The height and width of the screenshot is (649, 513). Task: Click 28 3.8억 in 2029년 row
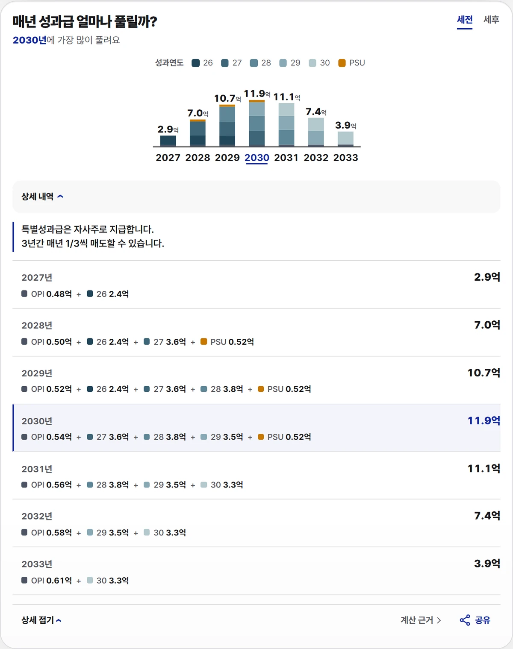pyautogui.click(x=221, y=389)
